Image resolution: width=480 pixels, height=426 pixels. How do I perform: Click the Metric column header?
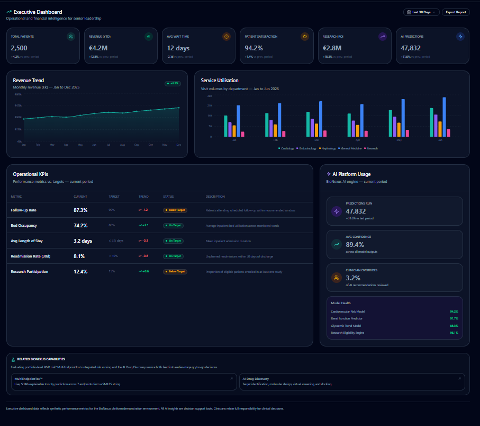[x=16, y=197]
